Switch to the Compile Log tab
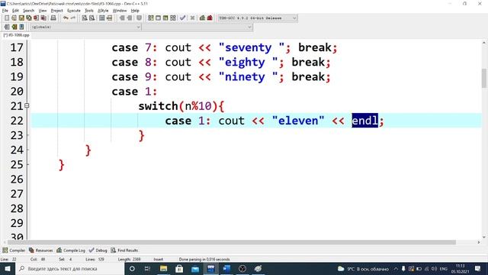Image resolution: width=488 pixels, height=275 pixels. coord(71,251)
